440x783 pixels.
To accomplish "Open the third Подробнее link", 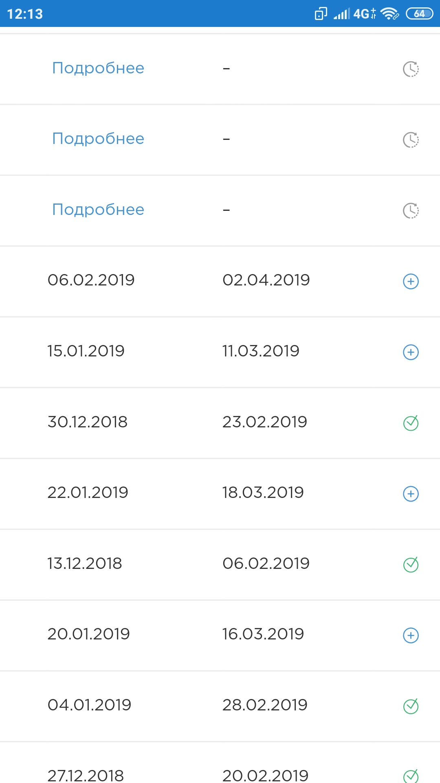I will tap(98, 210).
